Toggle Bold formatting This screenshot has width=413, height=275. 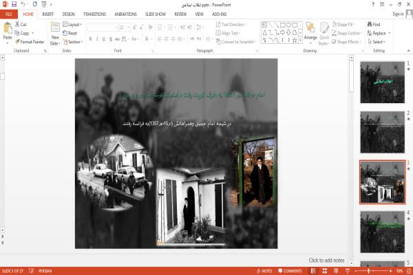tap(91, 39)
